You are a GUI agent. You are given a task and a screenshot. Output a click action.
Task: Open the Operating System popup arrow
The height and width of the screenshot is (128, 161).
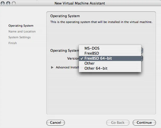pos(142,50)
